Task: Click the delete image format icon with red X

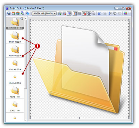Action: point(64,13)
